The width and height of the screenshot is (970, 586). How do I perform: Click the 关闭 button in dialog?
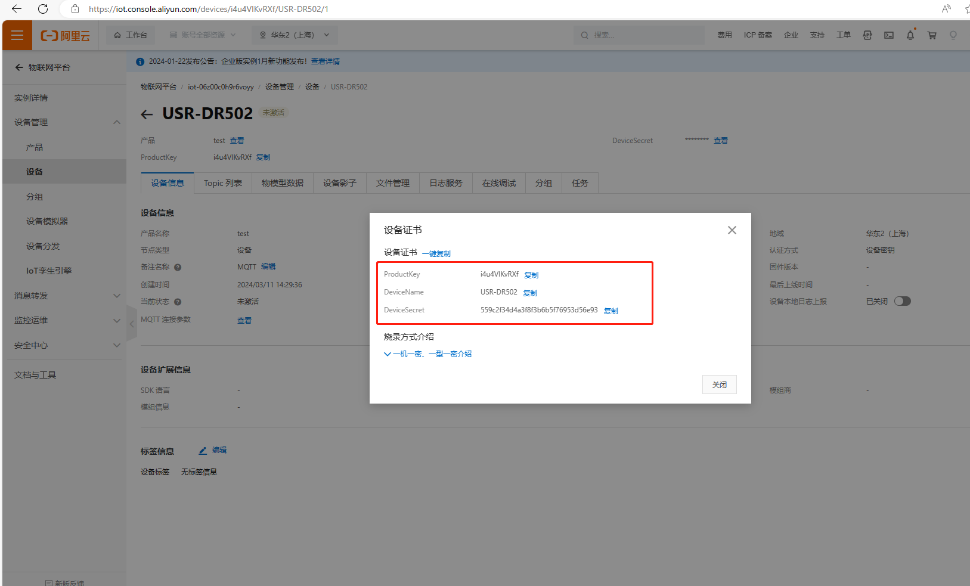719,385
